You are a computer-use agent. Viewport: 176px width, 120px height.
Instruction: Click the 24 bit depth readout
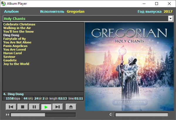[38, 98]
